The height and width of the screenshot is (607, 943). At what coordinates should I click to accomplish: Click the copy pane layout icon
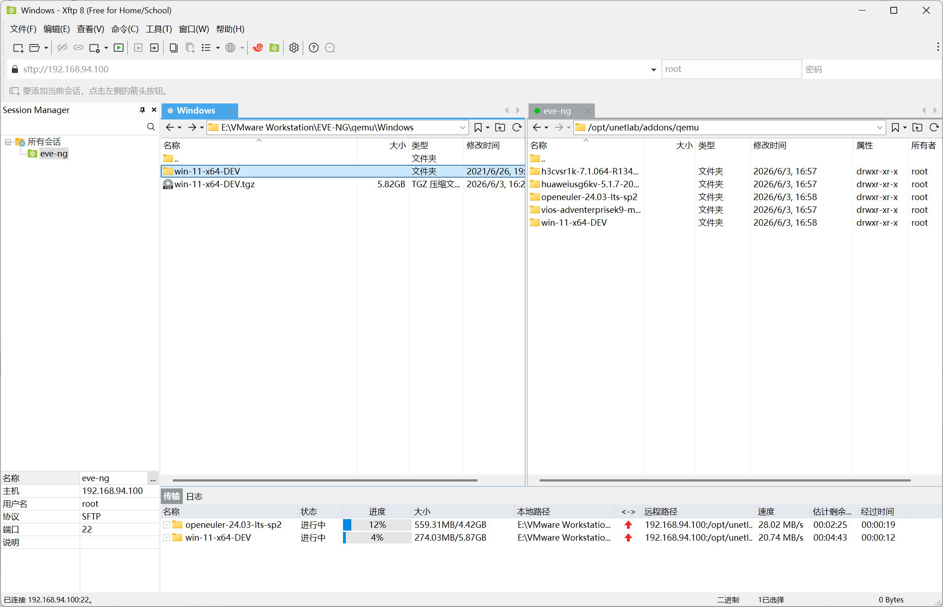click(174, 48)
